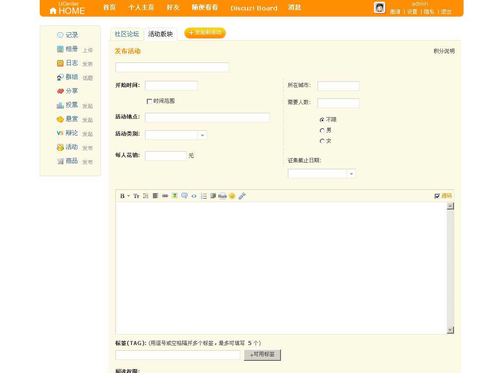Click the insert code icon
This screenshot has height=373, width=488.
click(x=194, y=196)
